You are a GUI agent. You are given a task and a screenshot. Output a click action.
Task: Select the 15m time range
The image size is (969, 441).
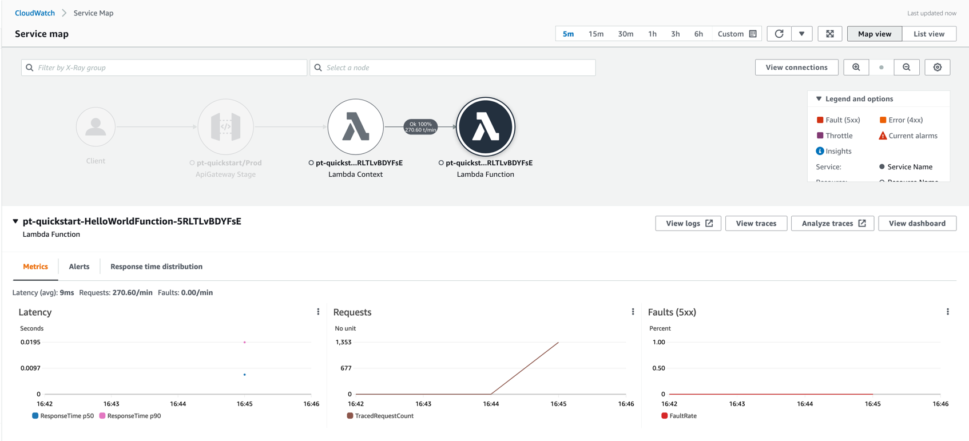(x=595, y=34)
